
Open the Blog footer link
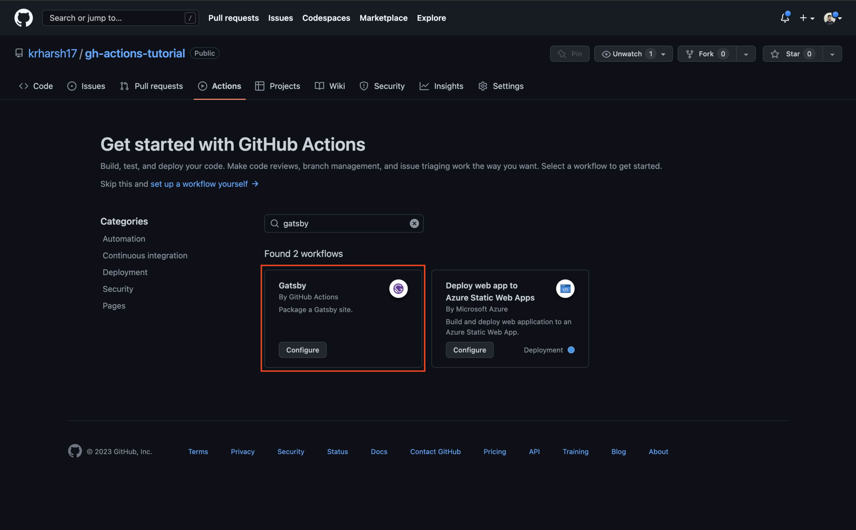[x=618, y=451]
